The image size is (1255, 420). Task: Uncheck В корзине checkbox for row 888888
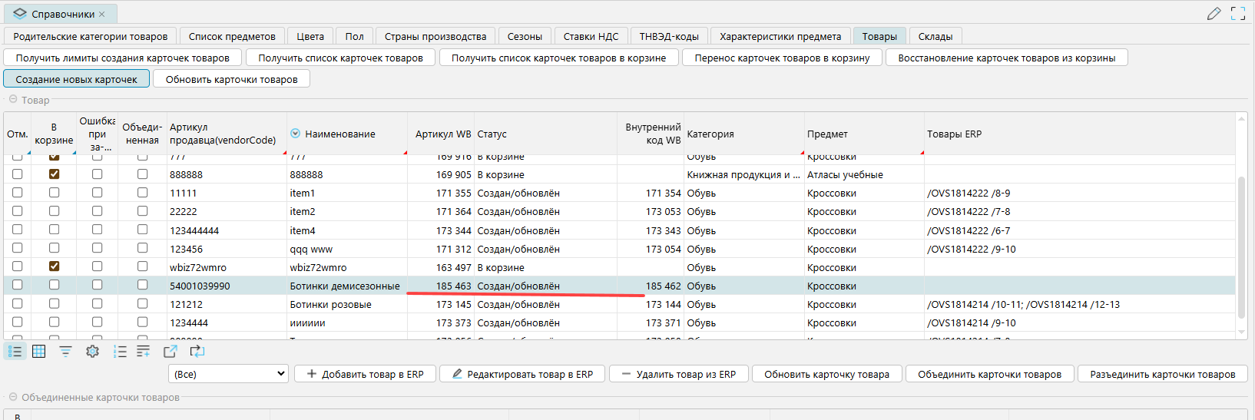pyautogui.click(x=54, y=174)
